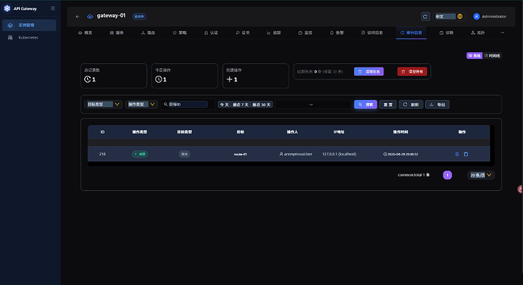The image size is (523, 285).
Task: Open the 20 条/页 page size dropdown
Action: (481, 175)
